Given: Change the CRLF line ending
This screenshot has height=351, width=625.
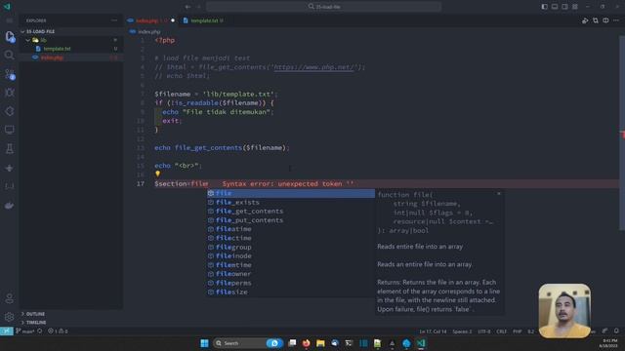Looking at the screenshot, I should point(502,331).
